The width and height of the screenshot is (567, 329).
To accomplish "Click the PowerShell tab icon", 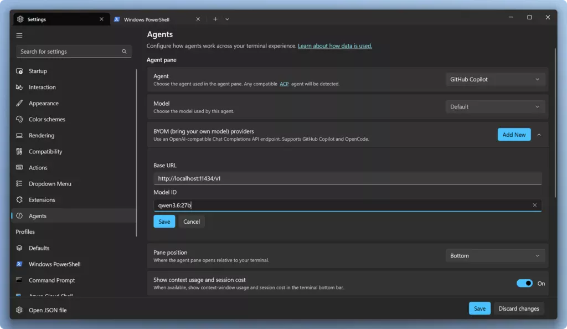I will (x=117, y=19).
